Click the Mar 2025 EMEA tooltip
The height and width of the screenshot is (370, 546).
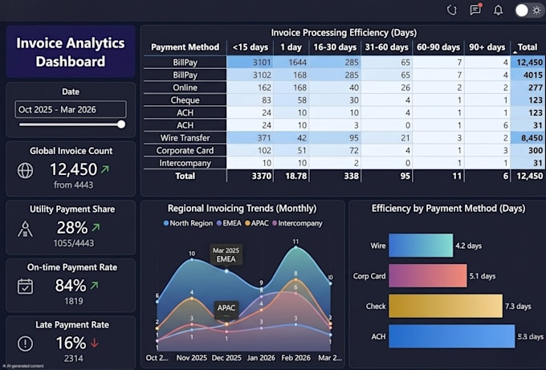click(226, 255)
